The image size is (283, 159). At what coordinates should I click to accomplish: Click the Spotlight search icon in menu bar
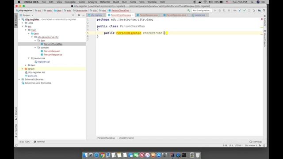[252, 2]
